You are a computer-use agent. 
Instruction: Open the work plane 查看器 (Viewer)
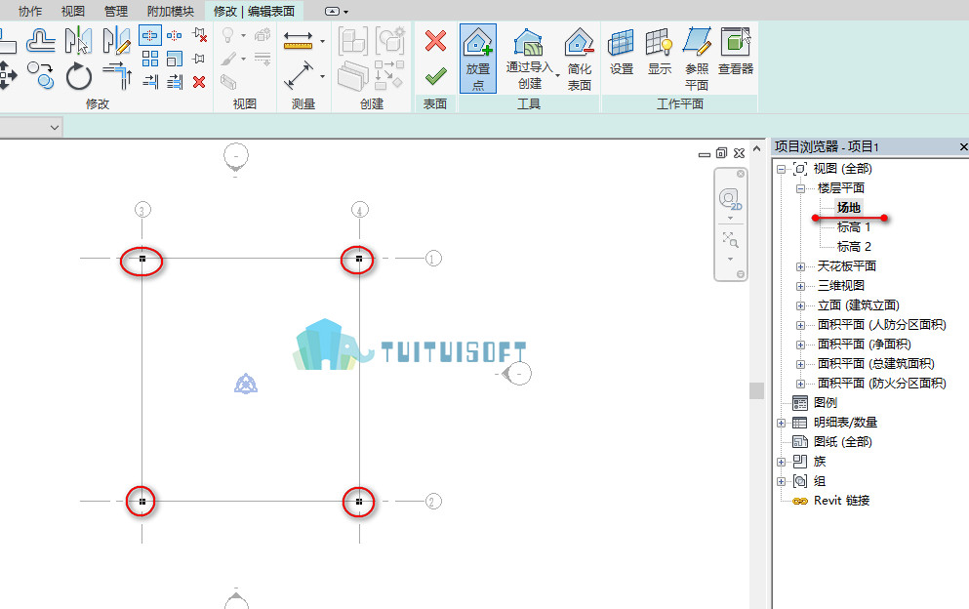pos(736,52)
